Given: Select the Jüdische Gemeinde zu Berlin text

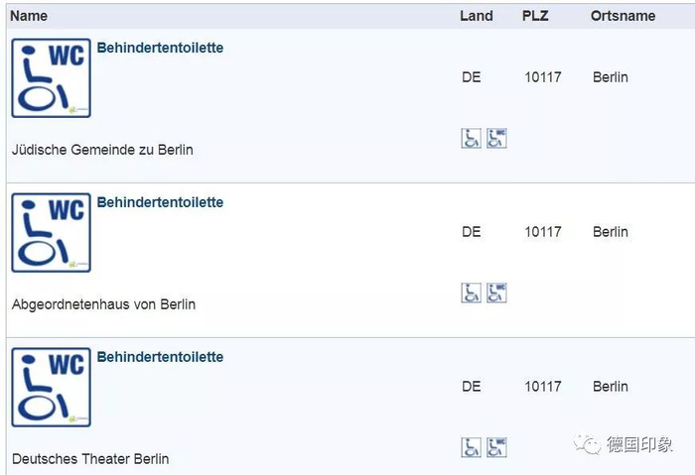Looking at the screenshot, I should click(102, 150).
